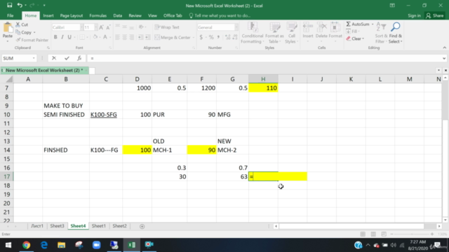Viewport: 449px width, 252px height.
Task: Toggle Wrap Text
Action: click(x=167, y=27)
